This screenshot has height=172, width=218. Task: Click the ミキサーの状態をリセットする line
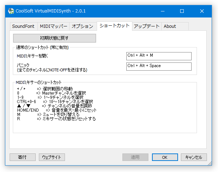pos(56,119)
